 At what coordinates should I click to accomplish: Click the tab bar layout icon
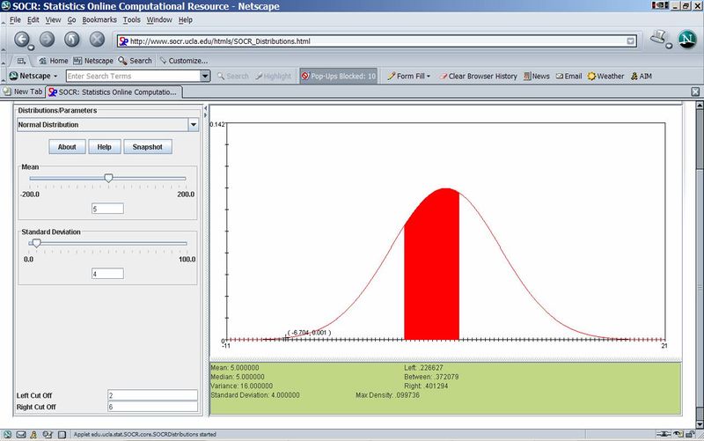(21, 61)
